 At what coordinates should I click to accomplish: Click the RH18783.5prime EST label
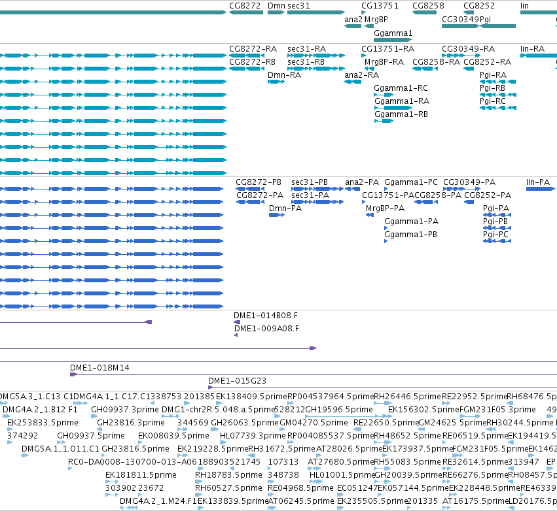tap(228, 475)
